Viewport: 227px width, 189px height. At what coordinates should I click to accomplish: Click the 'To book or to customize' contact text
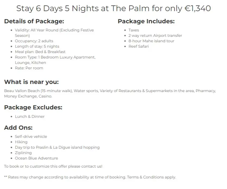click(53, 166)
